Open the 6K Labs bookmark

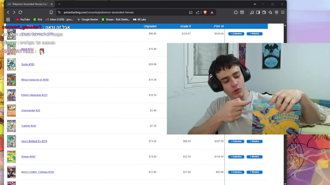coord(139,20)
